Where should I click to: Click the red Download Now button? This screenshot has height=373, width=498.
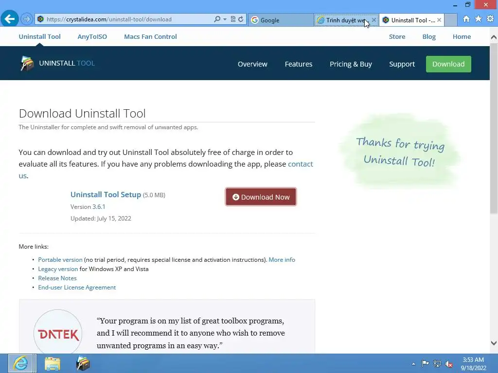[x=261, y=197]
